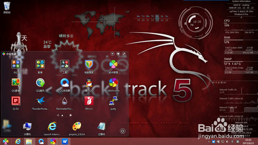Toggle the 中 input method indicator
The height and width of the screenshot is (145, 258).
pyautogui.click(x=232, y=142)
